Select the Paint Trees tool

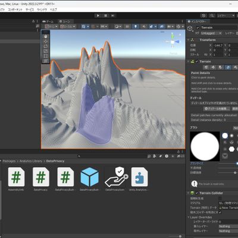tap(221, 67)
